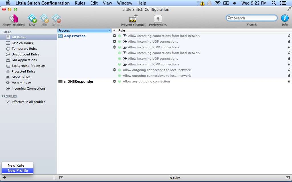Viewport: 292px width, 182px height.
Task: Open the Info panel button
Action: tap(285, 20)
